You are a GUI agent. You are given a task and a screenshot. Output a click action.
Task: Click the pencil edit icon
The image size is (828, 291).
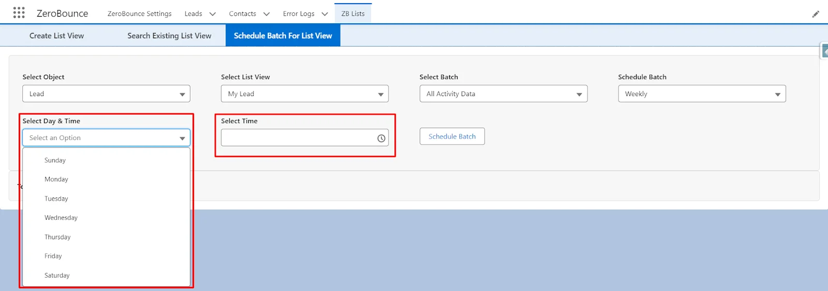[816, 14]
